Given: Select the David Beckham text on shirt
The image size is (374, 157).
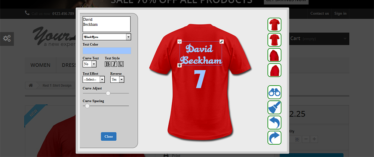Looking at the screenshot, I should click(200, 55).
